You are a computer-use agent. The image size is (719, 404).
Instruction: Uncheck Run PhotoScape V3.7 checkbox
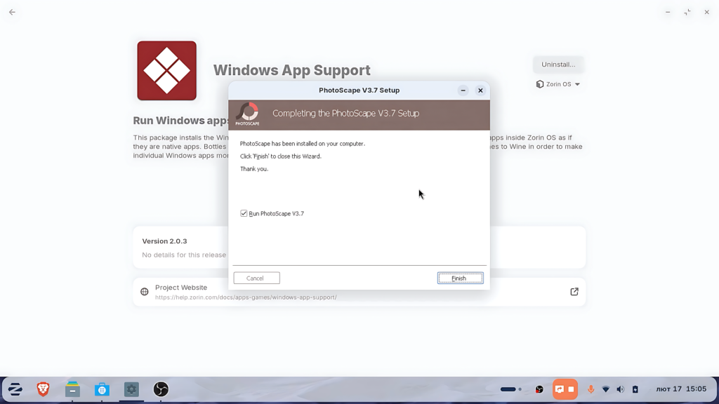[x=244, y=213]
